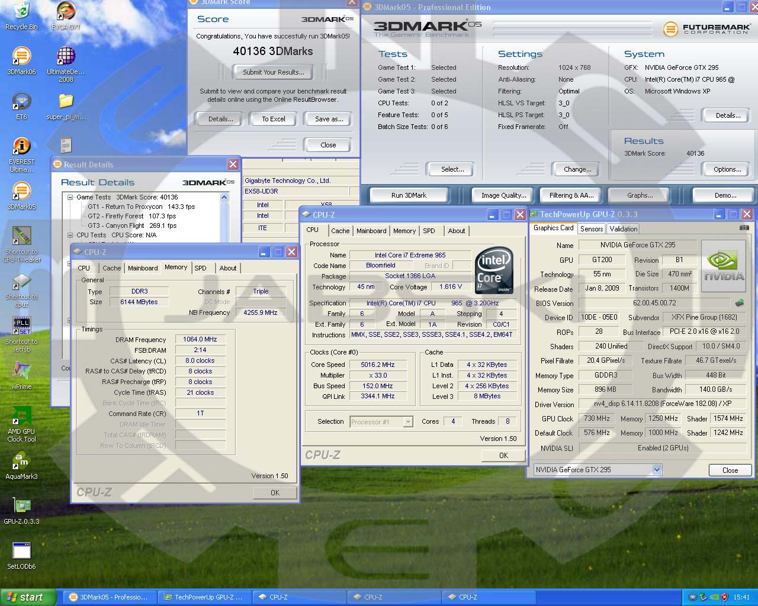The image size is (758, 606).
Task: Click Select tests button in 3DMark05
Action: pos(452,169)
